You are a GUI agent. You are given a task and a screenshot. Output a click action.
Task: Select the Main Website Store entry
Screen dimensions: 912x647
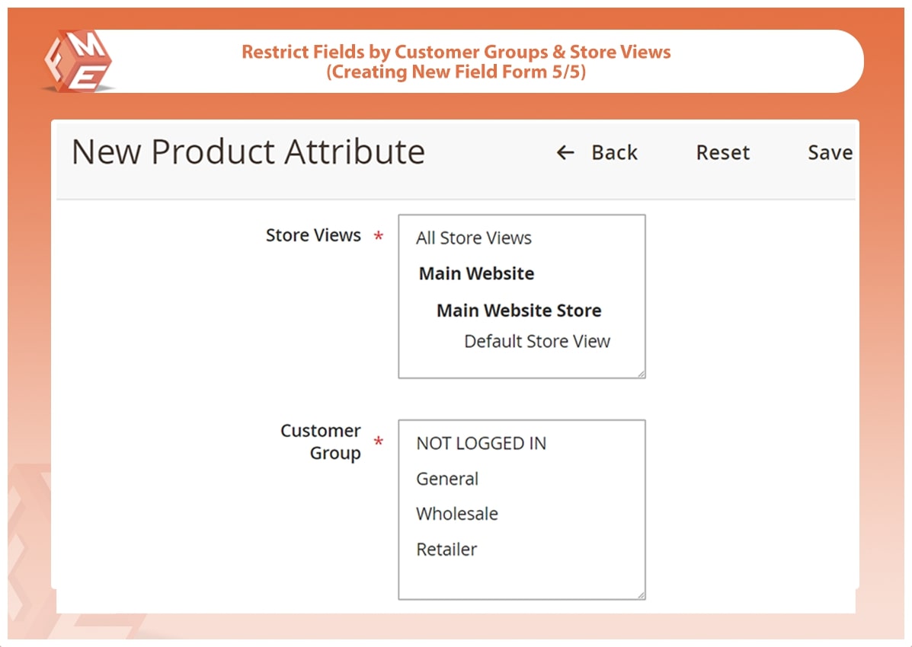[518, 311]
